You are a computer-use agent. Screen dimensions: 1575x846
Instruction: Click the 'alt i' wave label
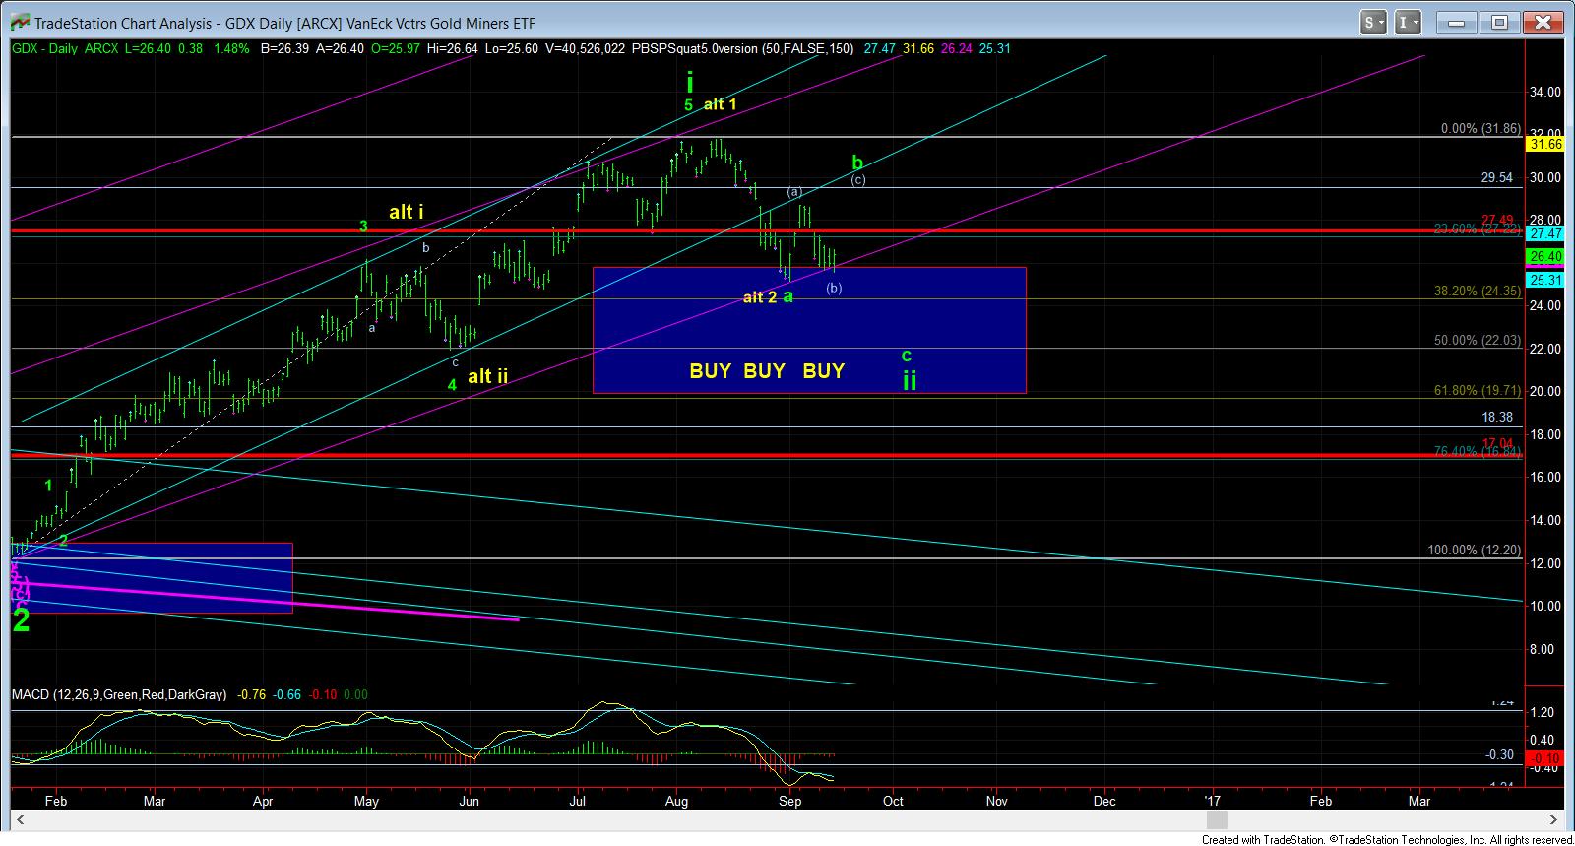click(x=406, y=212)
